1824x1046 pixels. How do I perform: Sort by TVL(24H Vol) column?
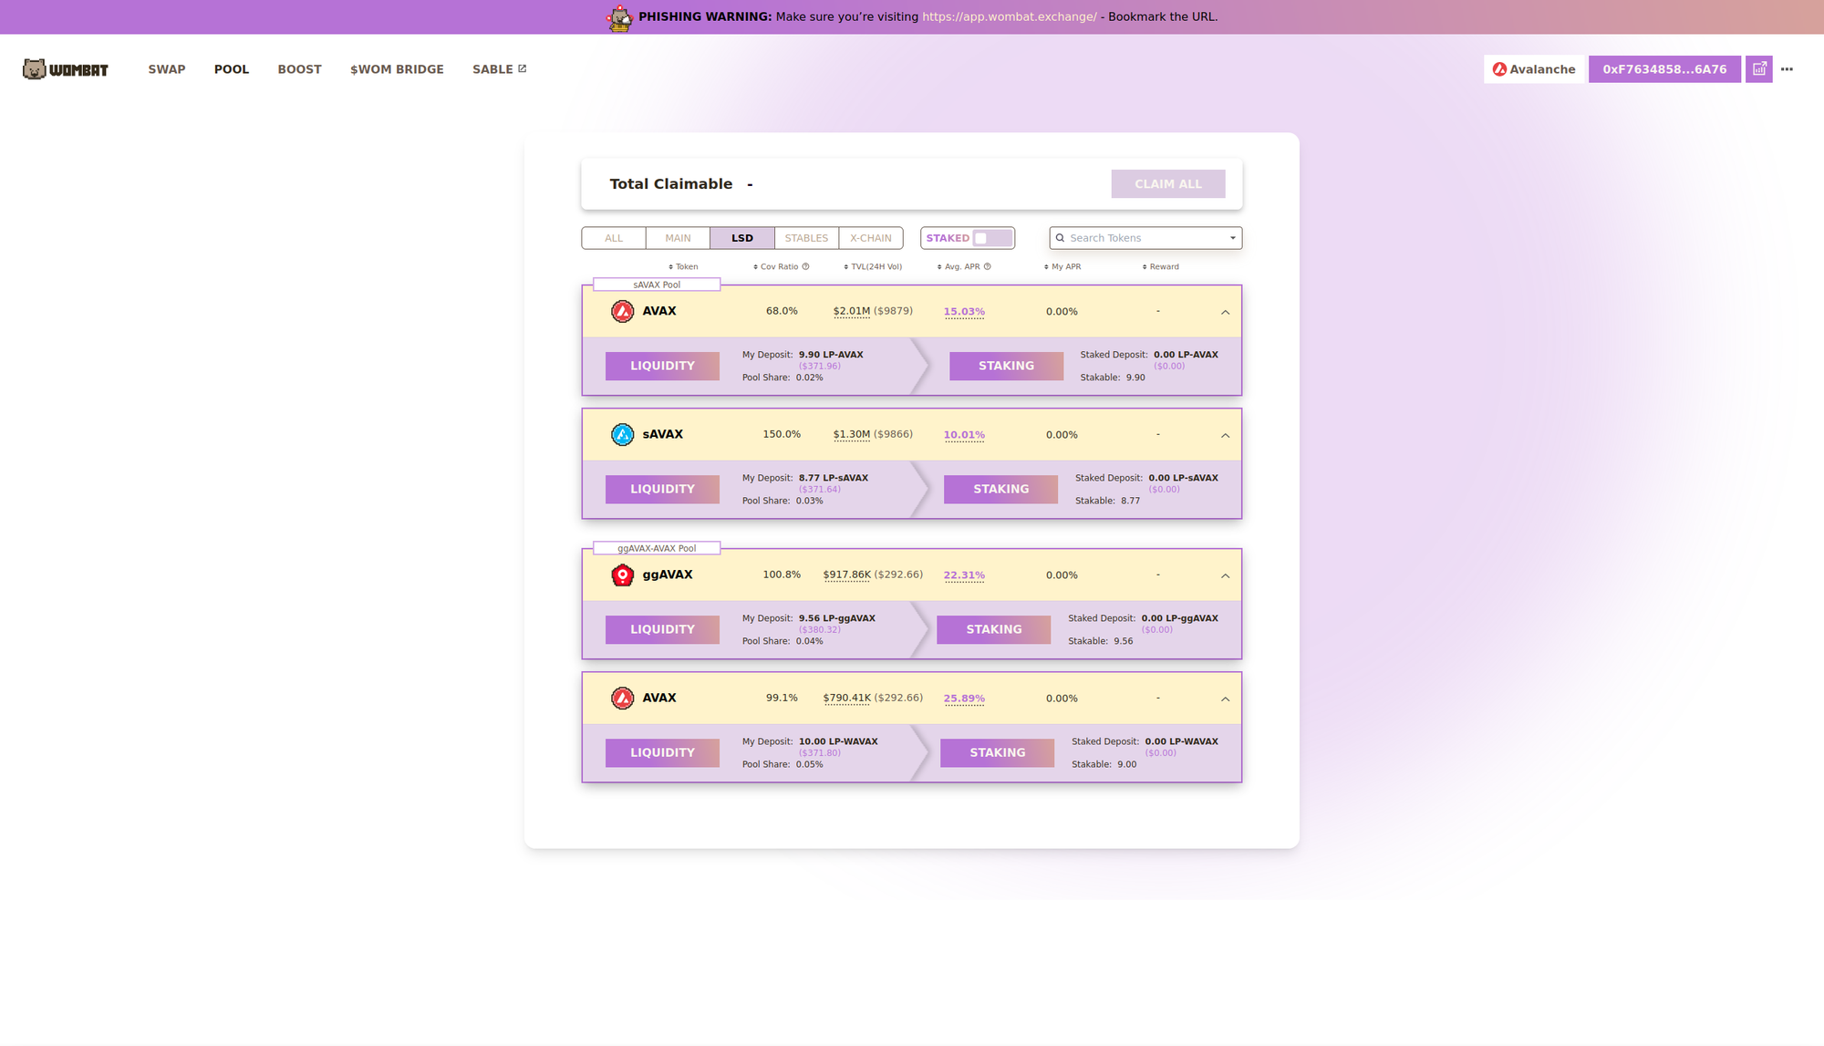click(873, 267)
